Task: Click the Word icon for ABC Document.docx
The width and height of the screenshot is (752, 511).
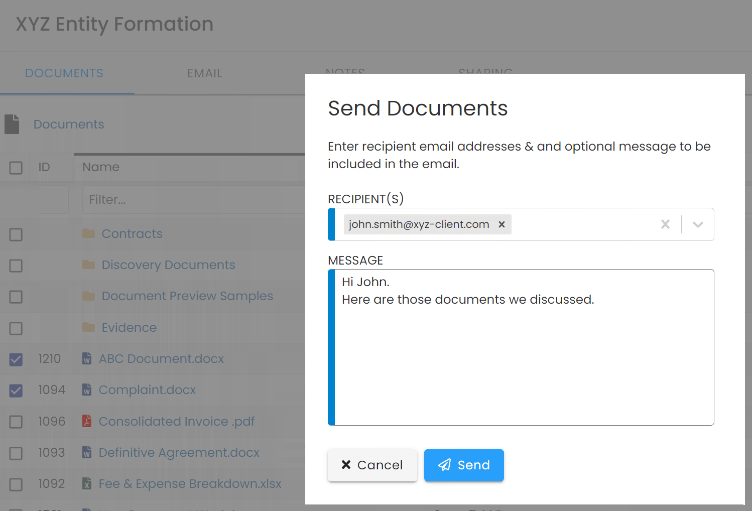Action: [x=87, y=358]
